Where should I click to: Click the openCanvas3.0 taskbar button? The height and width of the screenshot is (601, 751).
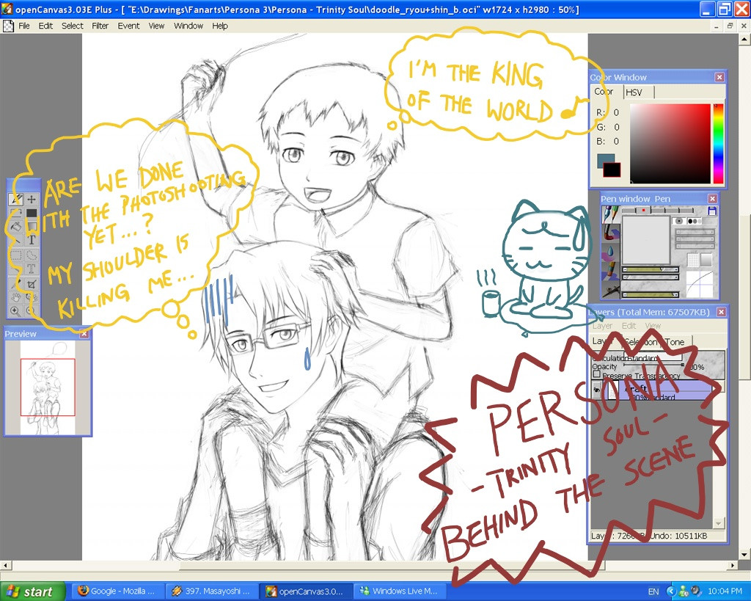pyautogui.click(x=307, y=591)
